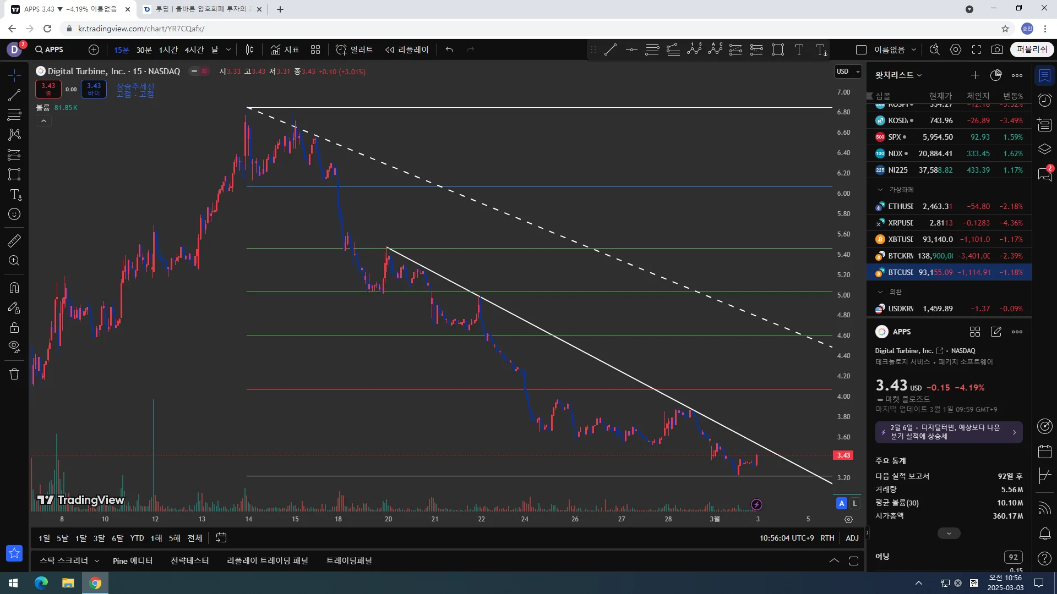Switch to the 전략테스터 tab
Screen dimensions: 1057x594
coord(189,560)
